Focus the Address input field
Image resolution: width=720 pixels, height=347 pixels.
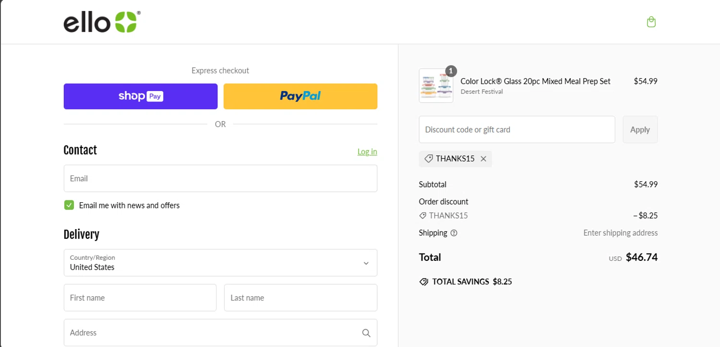coord(220,333)
